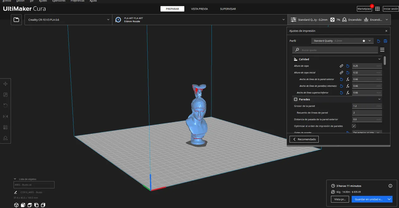Open the Orden de paredes dropdown

point(367,132)
